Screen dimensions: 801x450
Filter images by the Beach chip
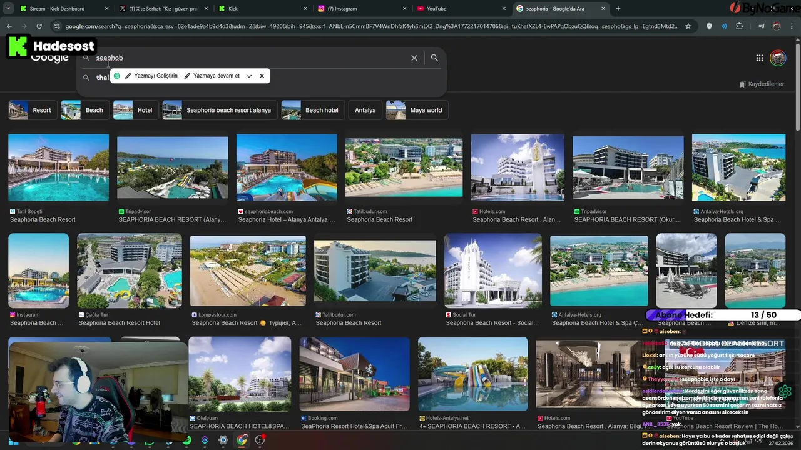84,110
